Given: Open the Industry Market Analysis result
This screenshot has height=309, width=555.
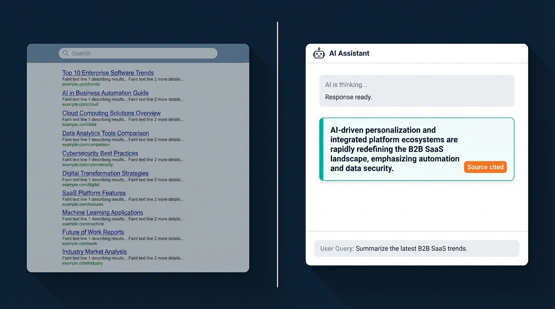Looking at the screenshot, I should pos(94,251).
